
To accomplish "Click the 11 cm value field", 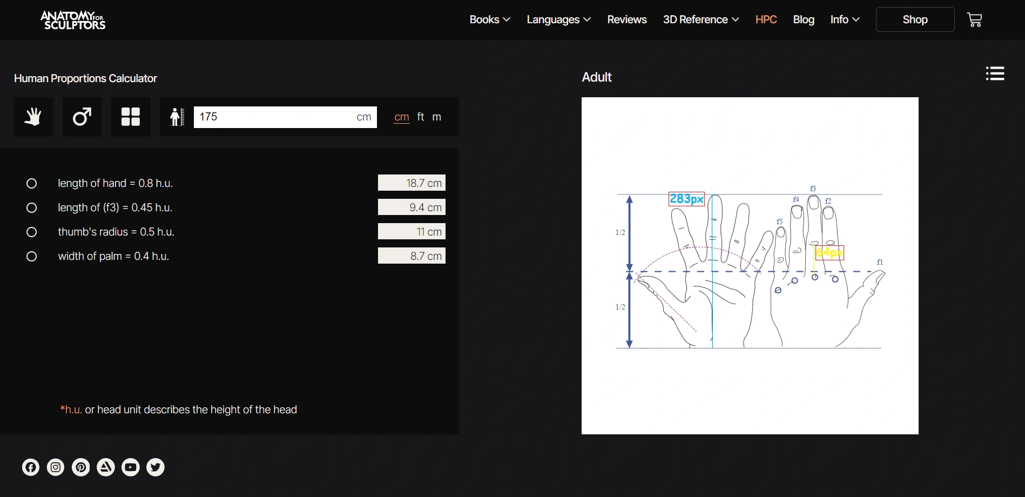I will point(412,232).
